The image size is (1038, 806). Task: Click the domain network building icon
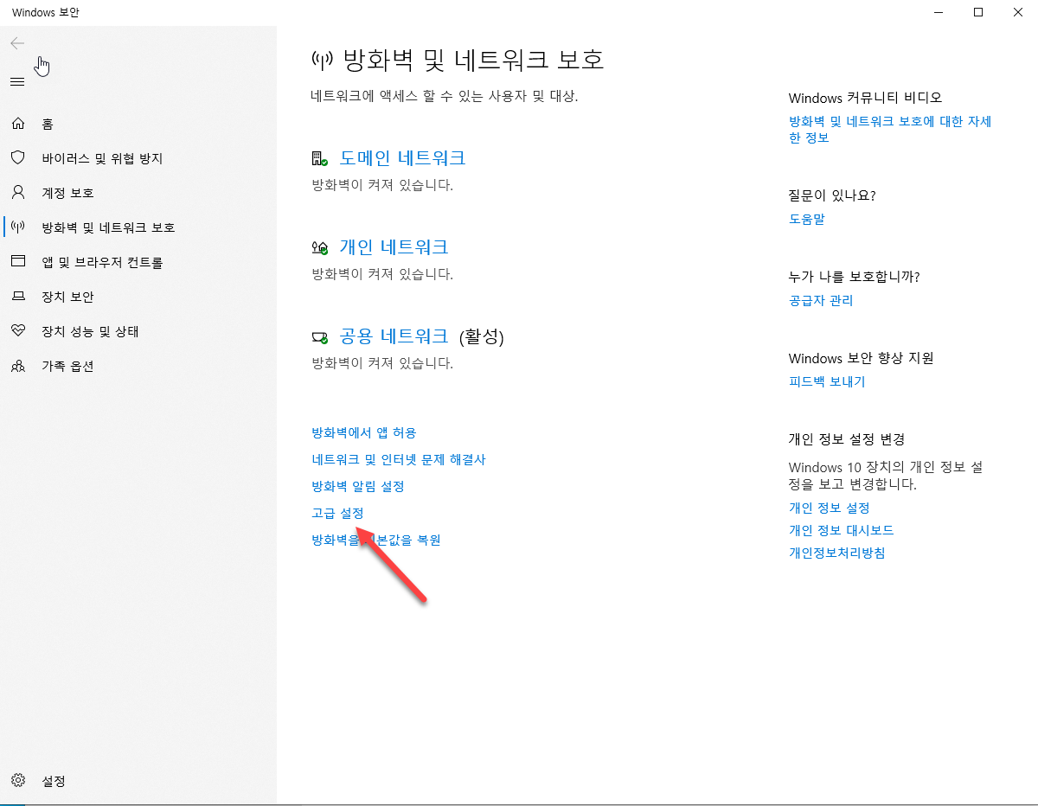click(x=319, y=159)
